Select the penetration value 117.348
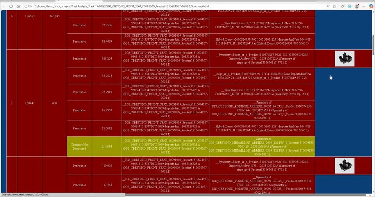 pos(107,185)
